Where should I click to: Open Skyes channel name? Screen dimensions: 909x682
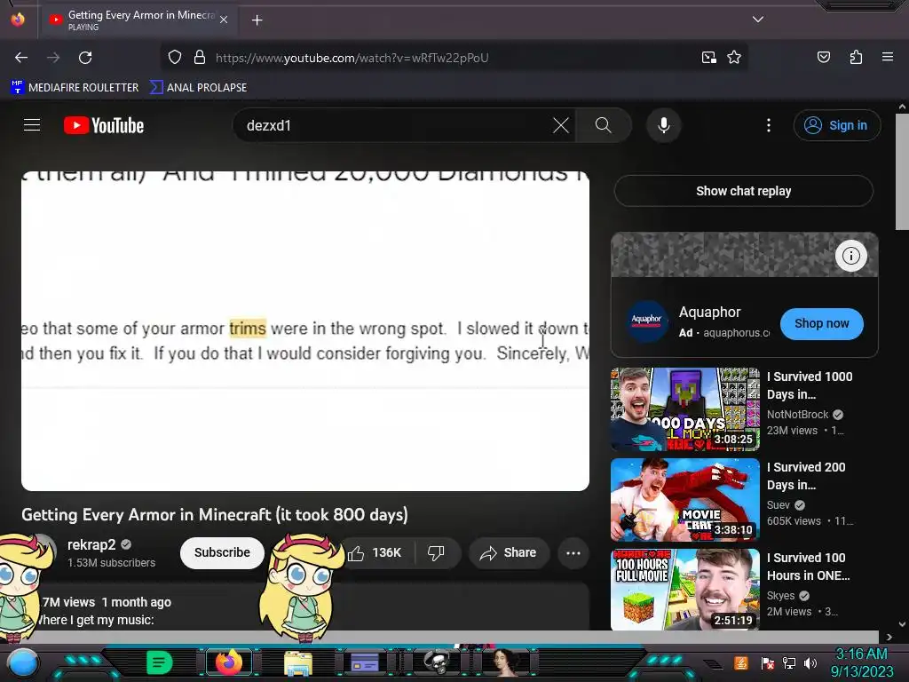[780, 595]
